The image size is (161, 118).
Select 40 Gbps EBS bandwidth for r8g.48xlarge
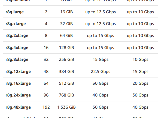[140, 107]
